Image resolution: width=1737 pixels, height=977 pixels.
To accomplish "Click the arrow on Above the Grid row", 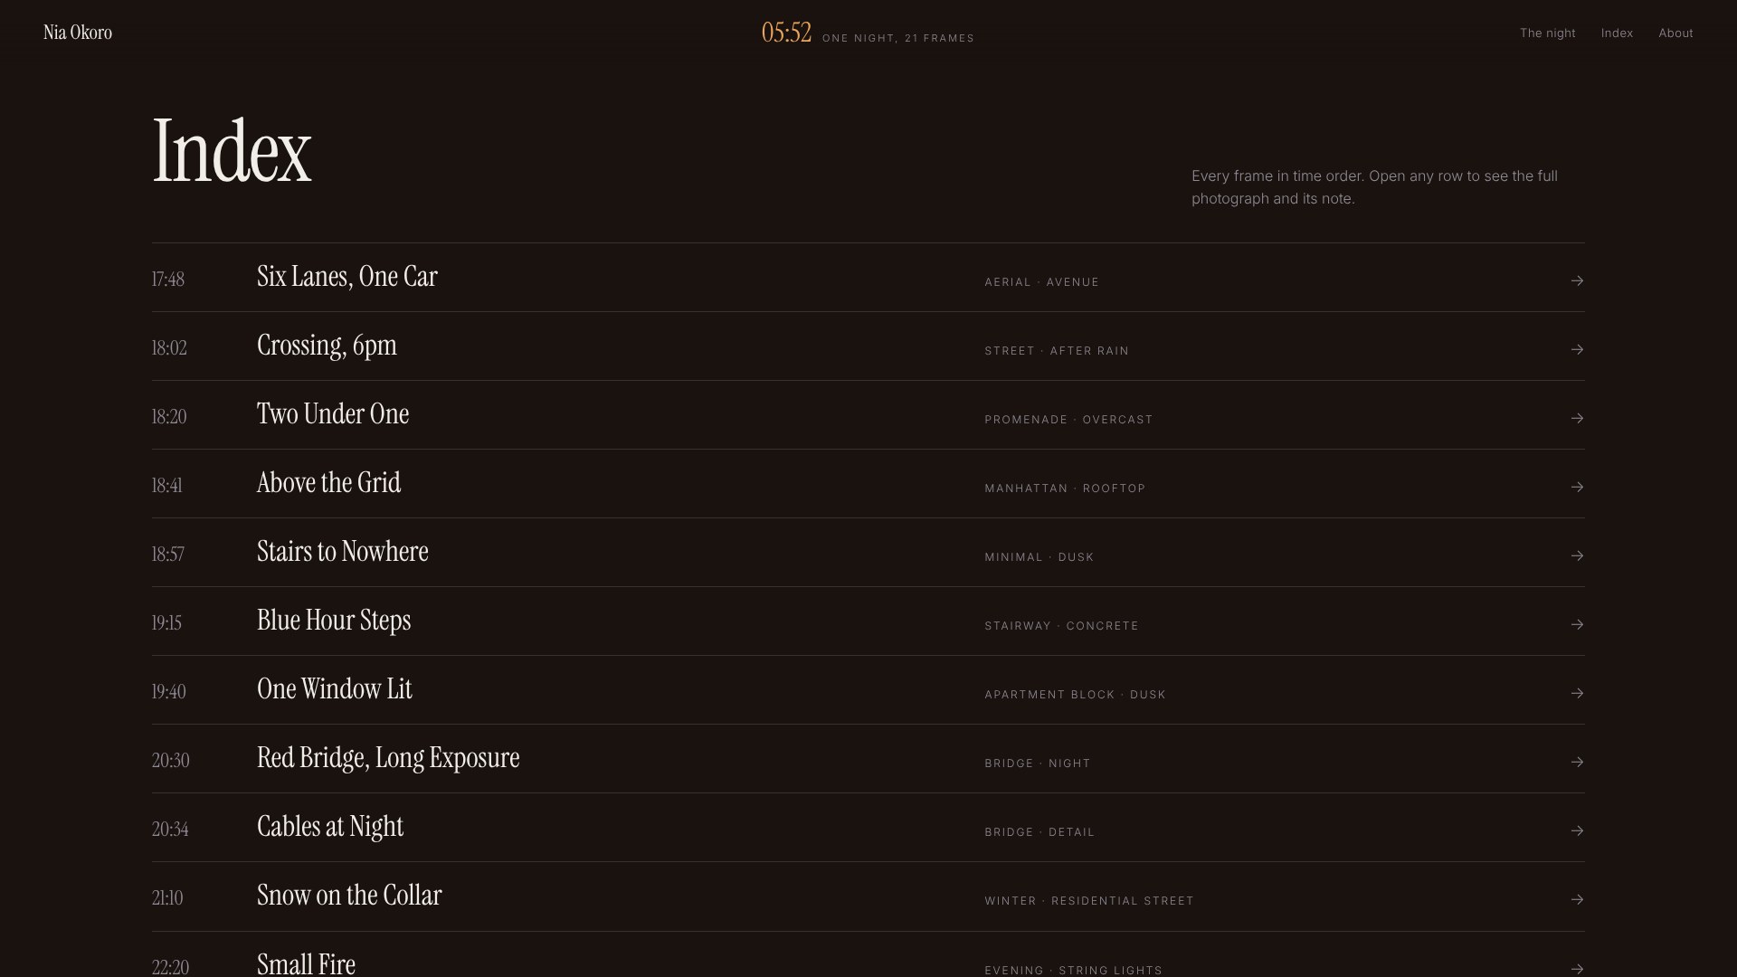I will (1577, 487).
